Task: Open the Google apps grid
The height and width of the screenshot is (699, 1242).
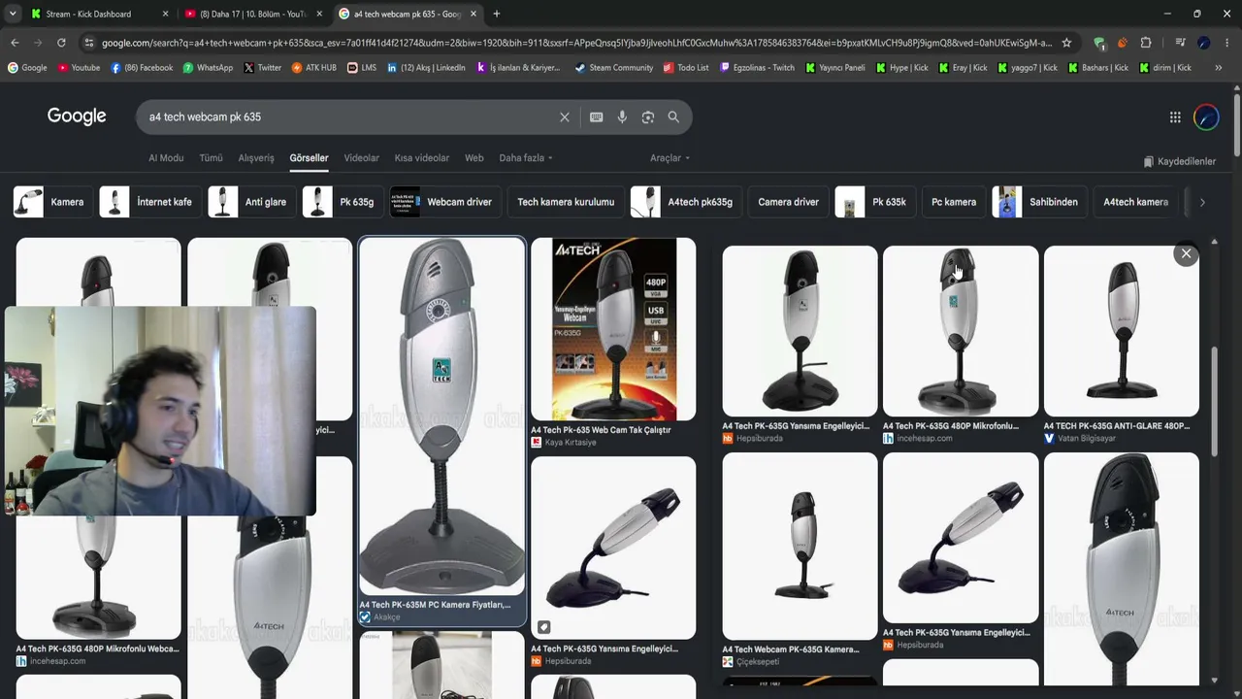Action: [1175, 117]
